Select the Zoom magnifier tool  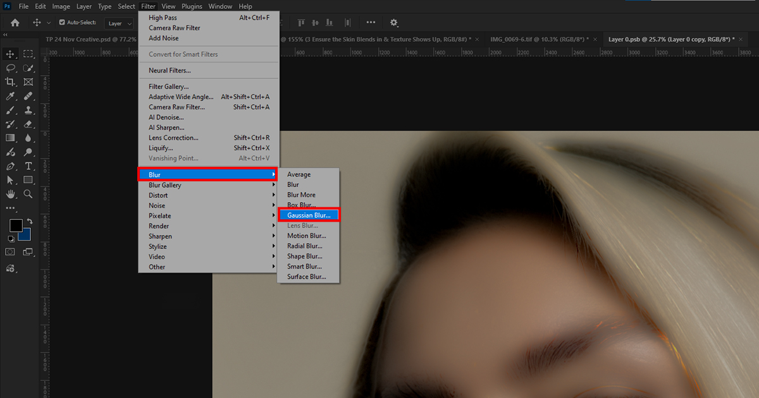click(x=28, y=194)
